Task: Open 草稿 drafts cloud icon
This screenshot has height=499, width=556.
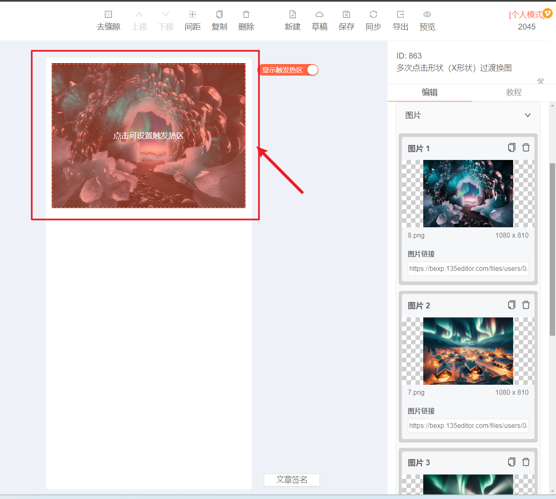Action: pyautogui.click(x=319, y=15)
